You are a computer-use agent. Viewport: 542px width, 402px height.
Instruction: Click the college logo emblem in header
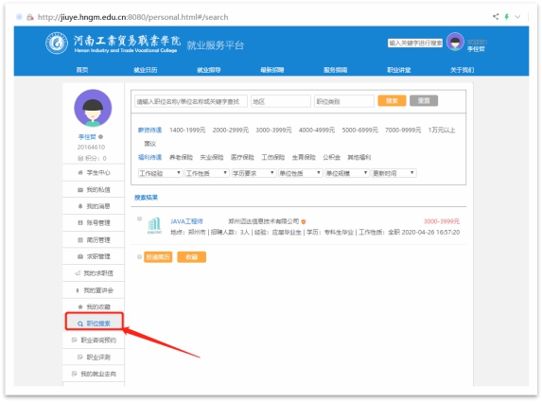(x=57, y=44)
